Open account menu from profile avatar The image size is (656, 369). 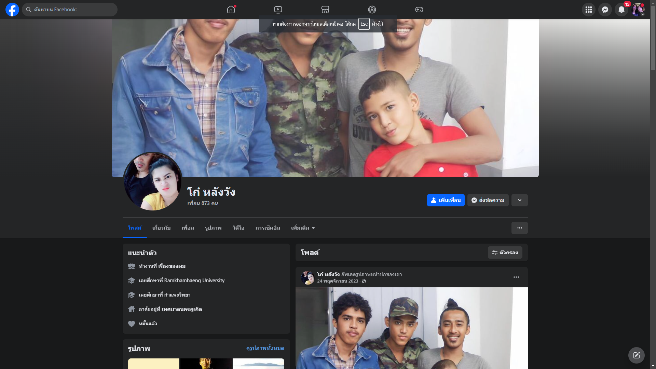638,10
